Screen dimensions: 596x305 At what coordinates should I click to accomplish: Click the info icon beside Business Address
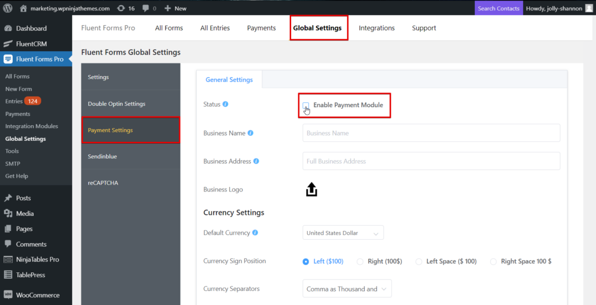pyautogui.click(x=256, y=161)
